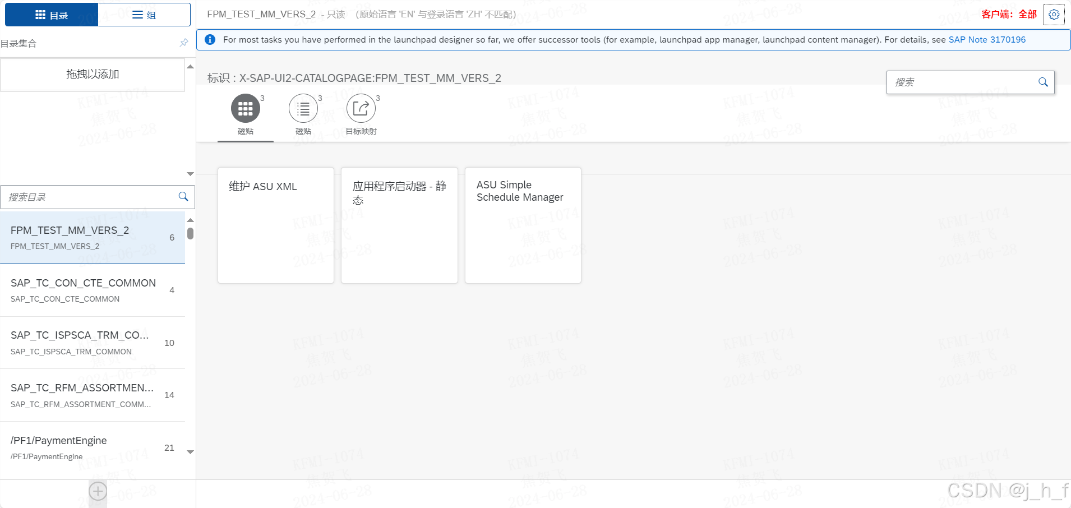Open the 维护 ASU XML tile
The width and height of the screenshot is (1071, 508).
[x=276, y=225]
